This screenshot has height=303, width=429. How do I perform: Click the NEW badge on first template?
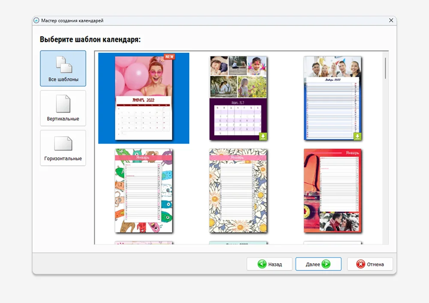[169, 57]
